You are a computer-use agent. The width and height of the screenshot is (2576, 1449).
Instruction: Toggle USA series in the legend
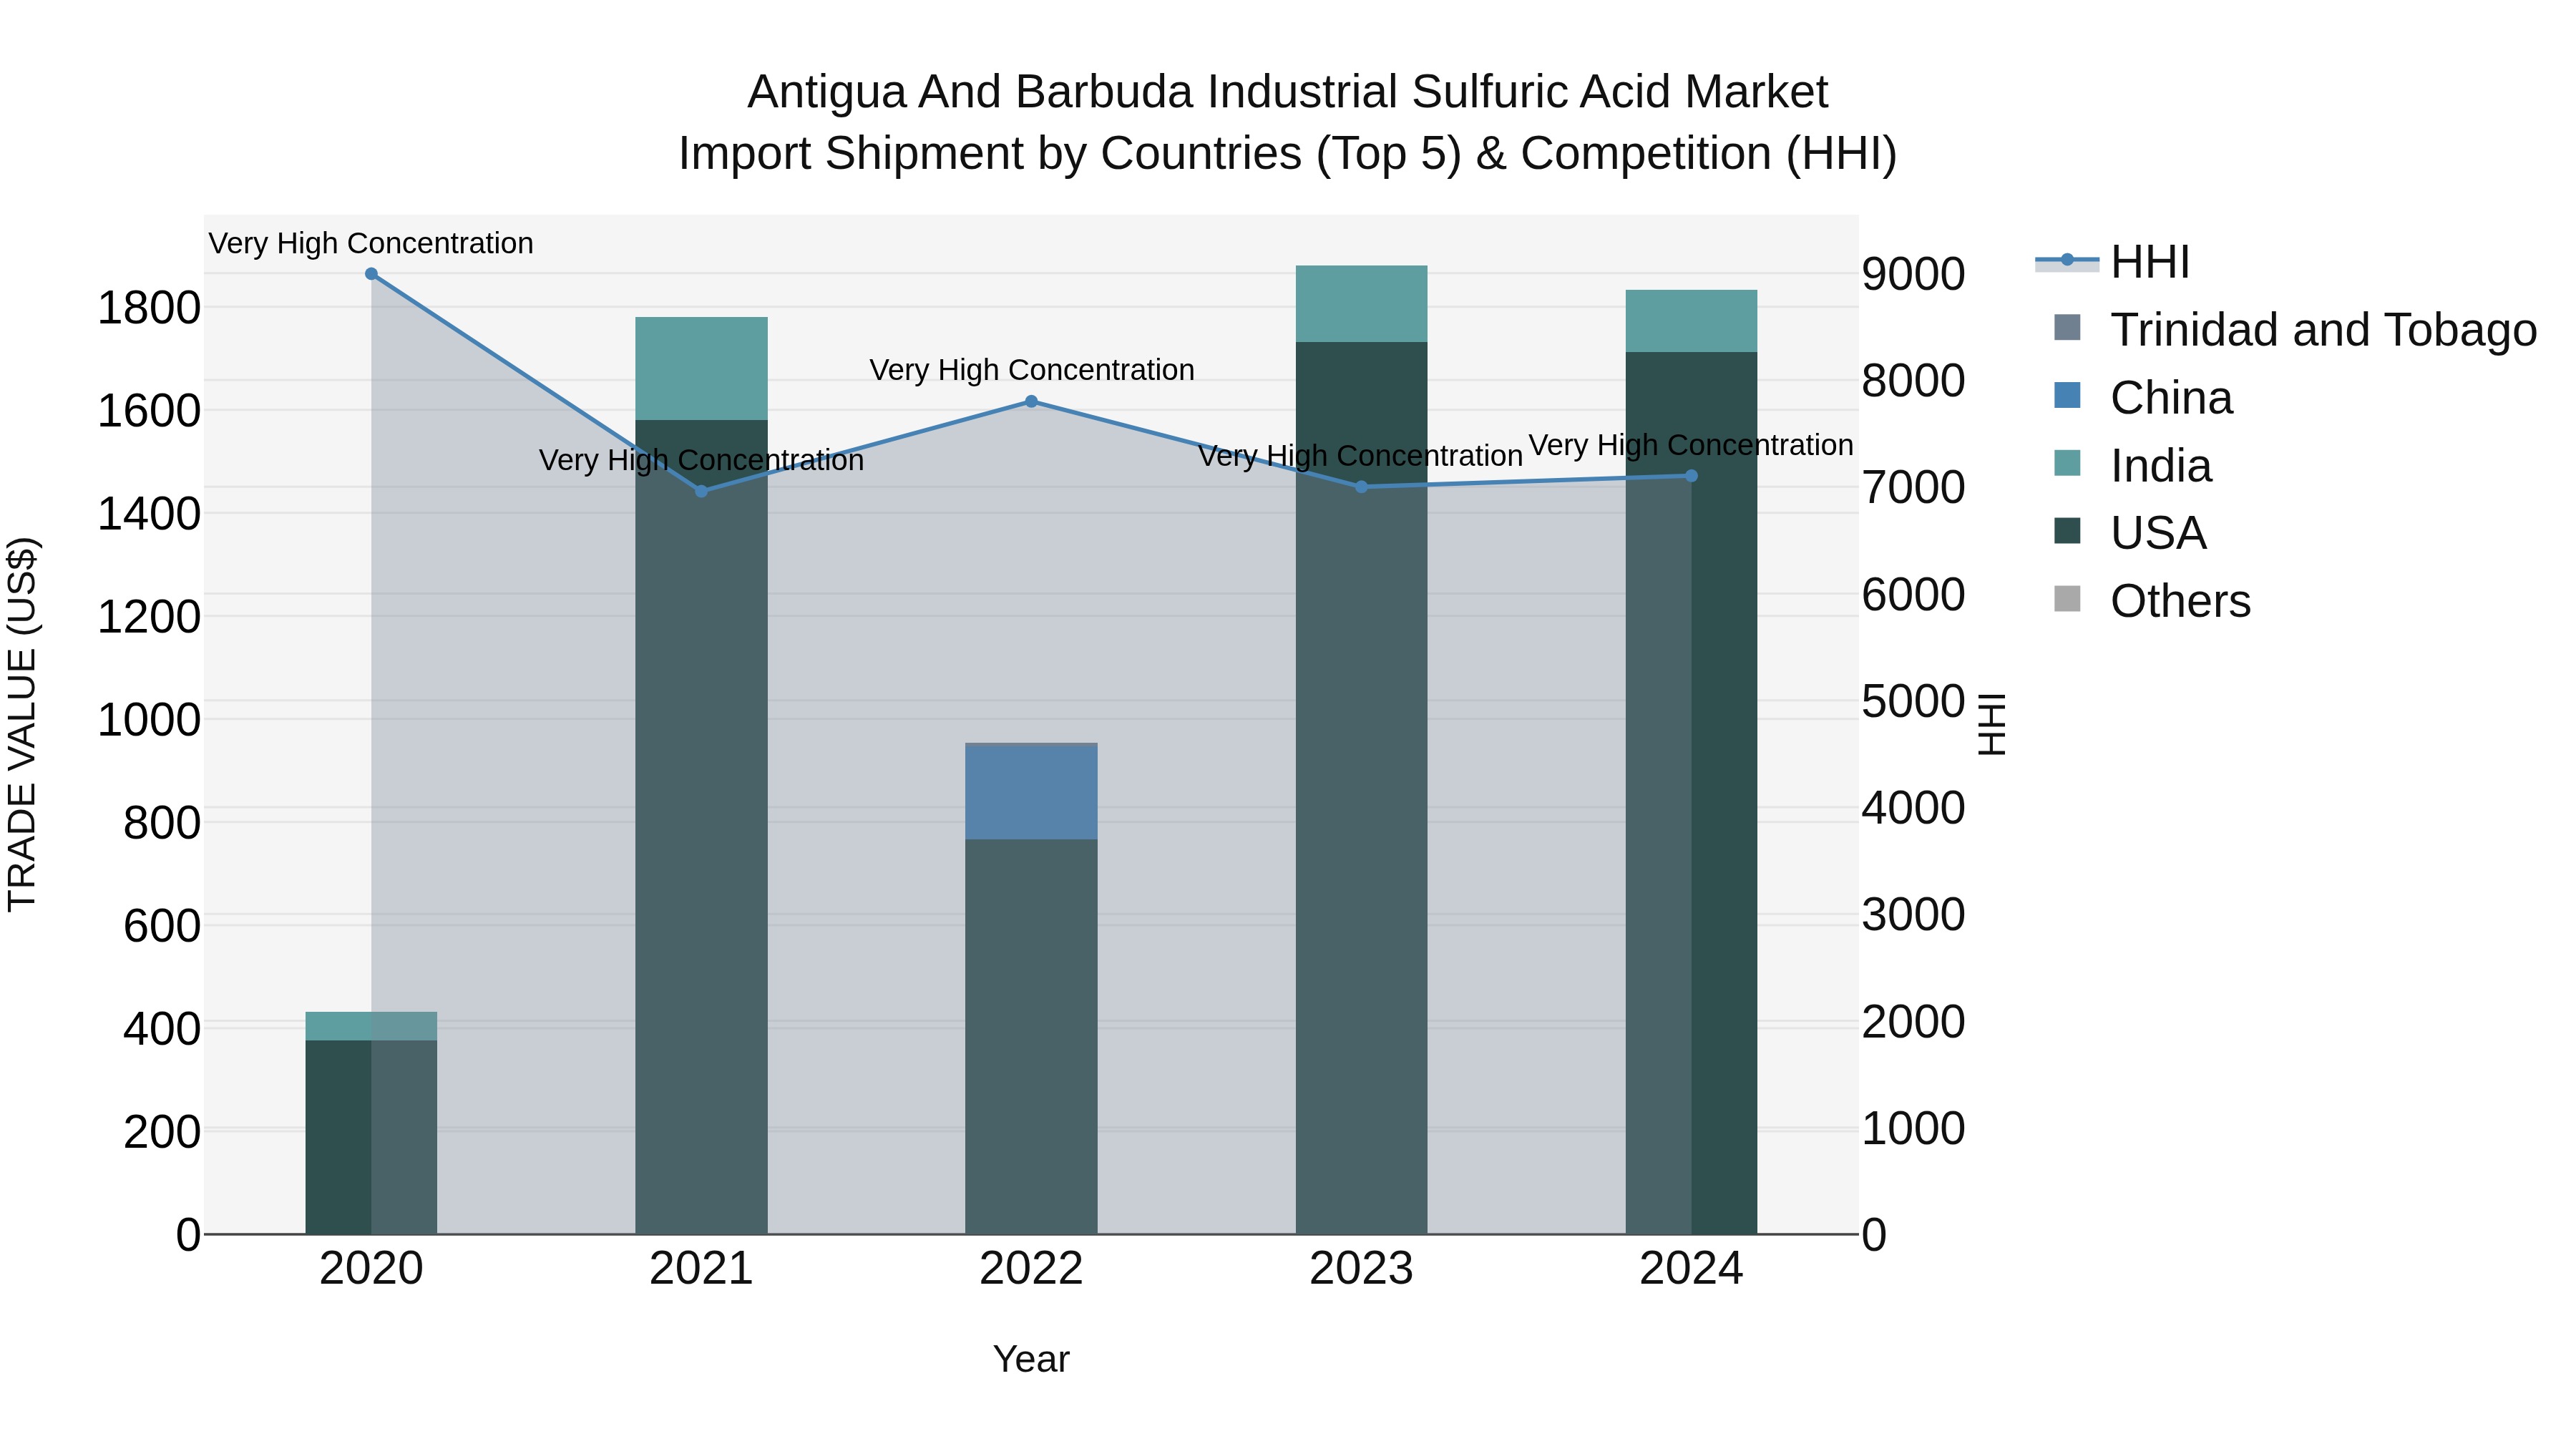click(x=2130, y=533)
